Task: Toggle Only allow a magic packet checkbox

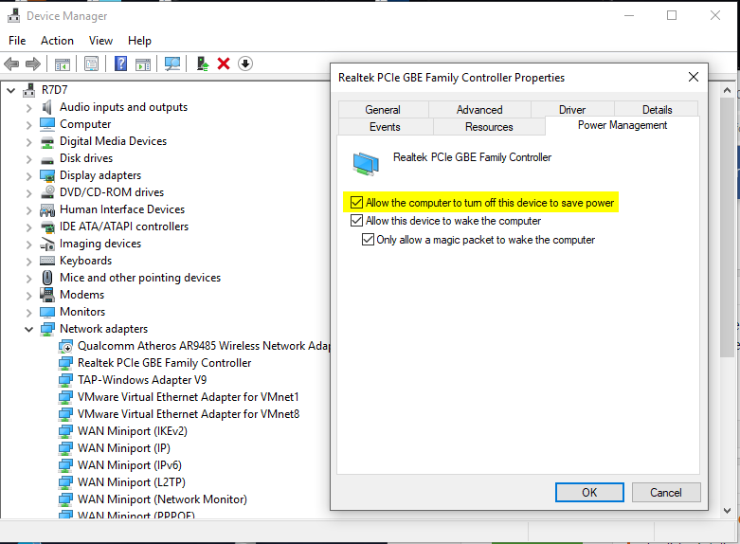Action: 368,240
